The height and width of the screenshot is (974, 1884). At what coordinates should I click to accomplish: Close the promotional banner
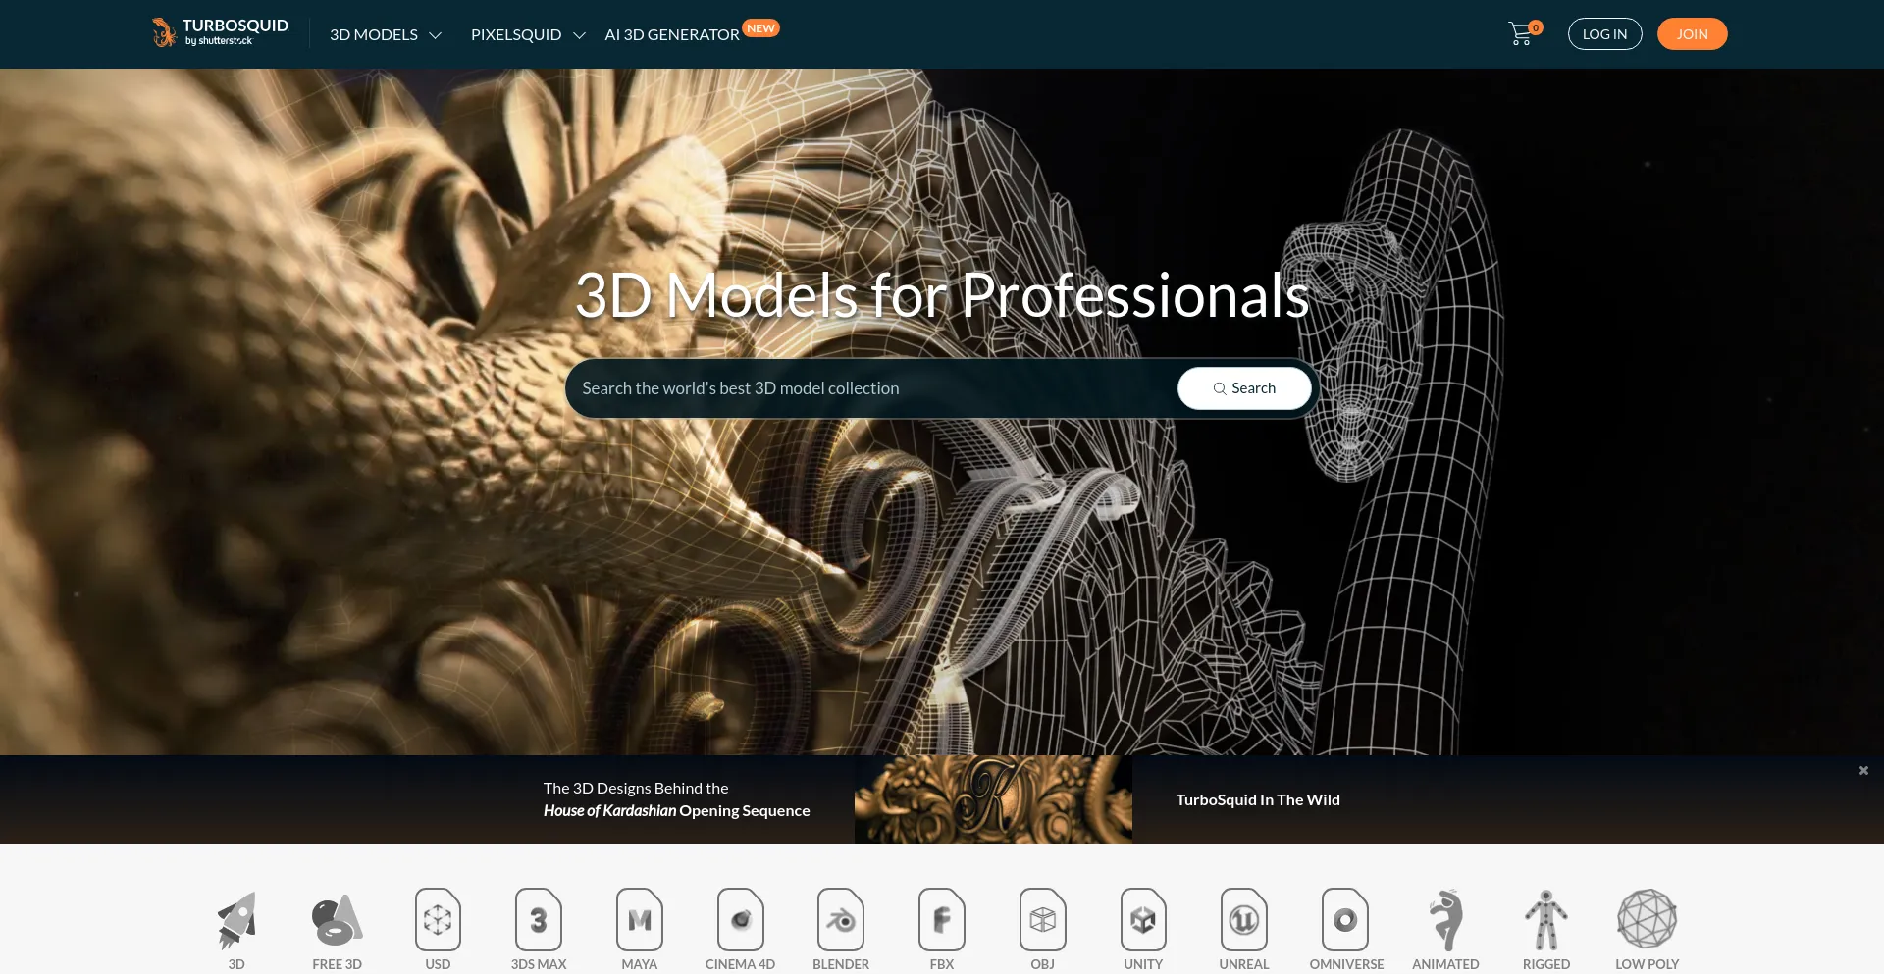tap(1863, 771)
